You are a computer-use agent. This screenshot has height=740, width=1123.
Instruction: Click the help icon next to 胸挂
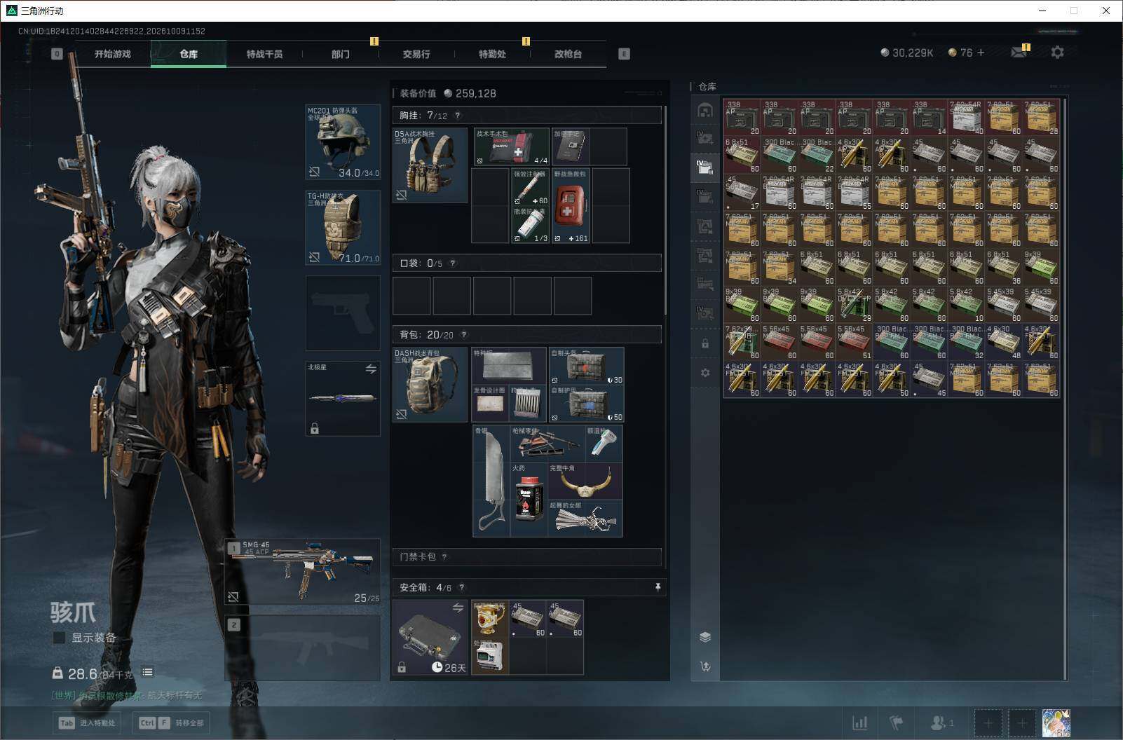tap(458, 116)
